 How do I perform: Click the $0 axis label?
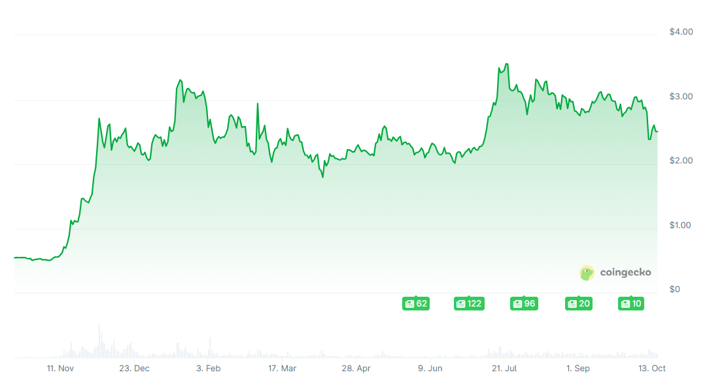pos(675,290)
